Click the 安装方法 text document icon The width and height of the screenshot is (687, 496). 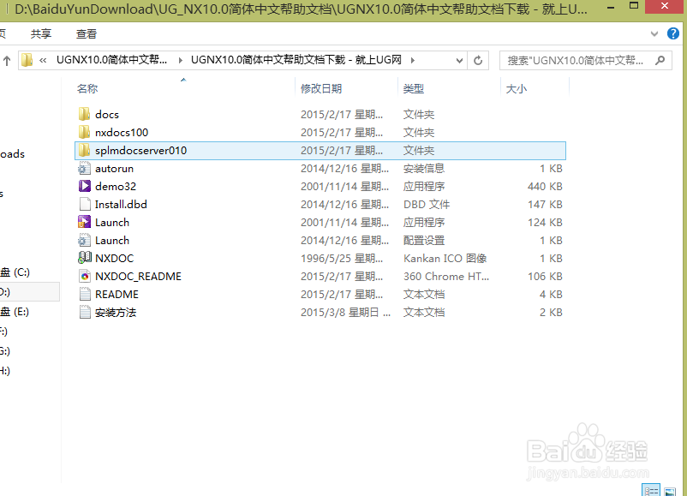85,312
